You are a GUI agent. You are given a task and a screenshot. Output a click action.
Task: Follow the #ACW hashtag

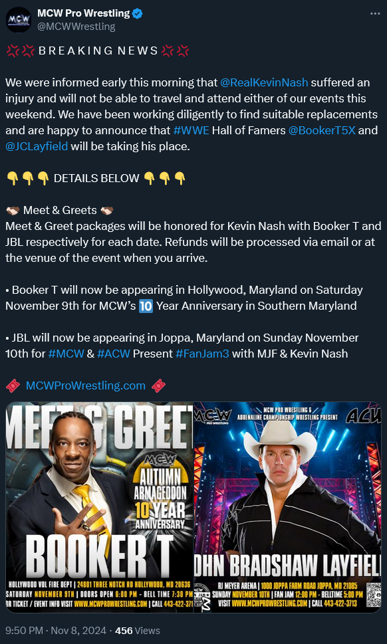click(114, 354)
